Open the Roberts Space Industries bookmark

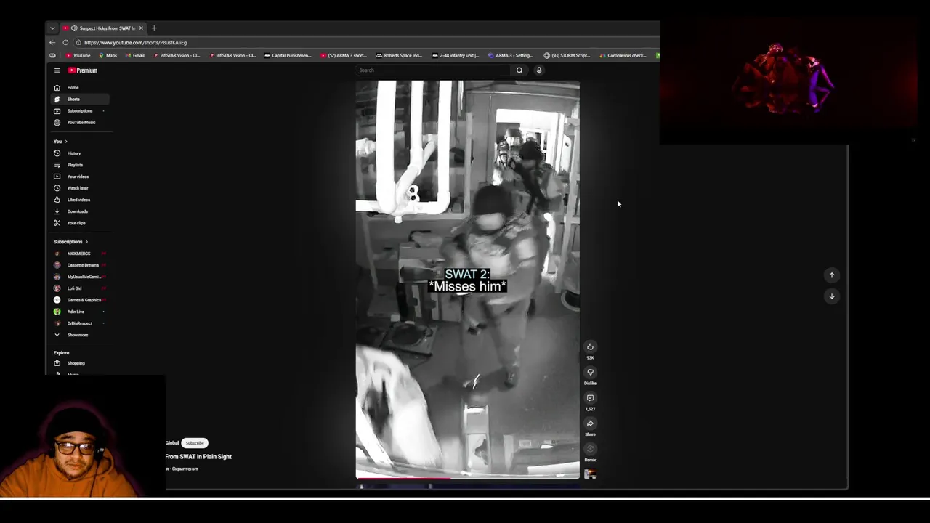click(x=399, y=55)
